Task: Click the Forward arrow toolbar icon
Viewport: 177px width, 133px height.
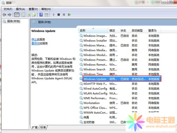Action: 9,15
